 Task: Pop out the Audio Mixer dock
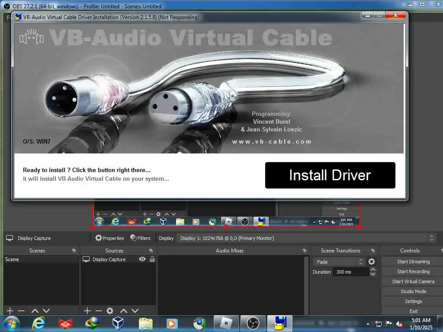pos(304,251)
